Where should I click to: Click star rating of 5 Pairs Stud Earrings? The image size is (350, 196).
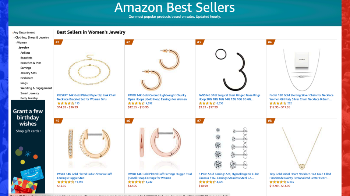tap(207, 182)
